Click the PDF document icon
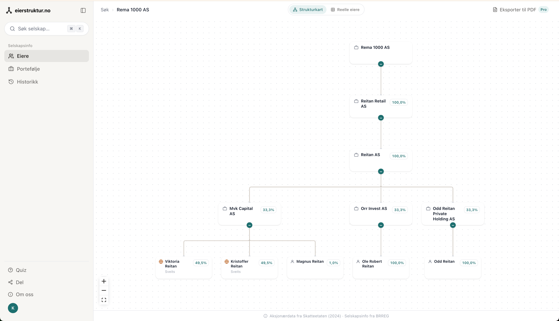 [x=495, y=10]
